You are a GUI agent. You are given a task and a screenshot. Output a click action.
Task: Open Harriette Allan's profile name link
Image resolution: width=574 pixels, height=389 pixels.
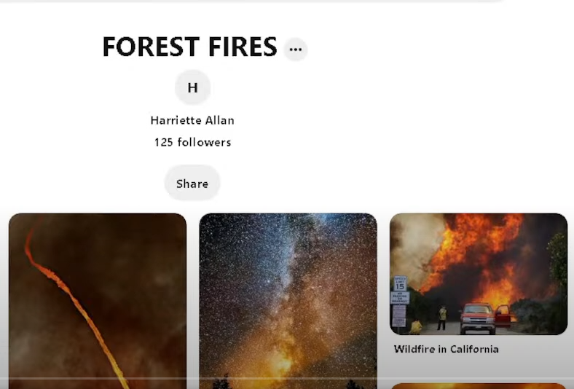pyautogui.click(x=192, y=120)
